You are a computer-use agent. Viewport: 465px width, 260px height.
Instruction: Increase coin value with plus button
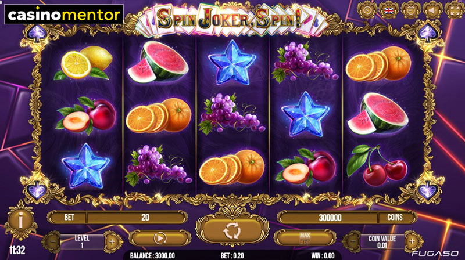413,241
